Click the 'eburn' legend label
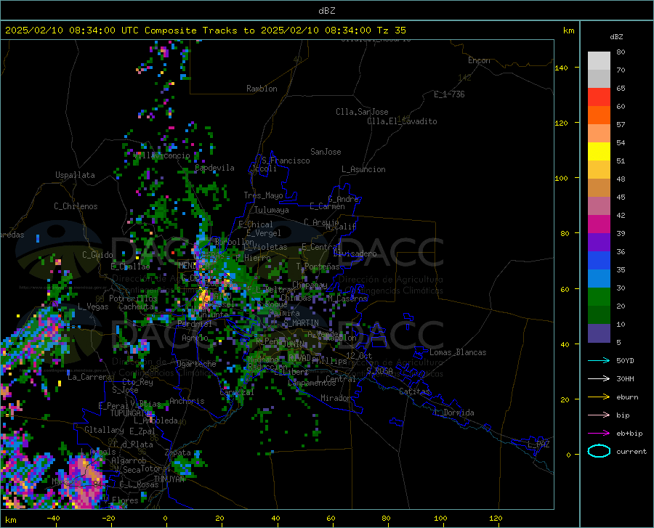 pyautogui.click(x=627, y=397)
